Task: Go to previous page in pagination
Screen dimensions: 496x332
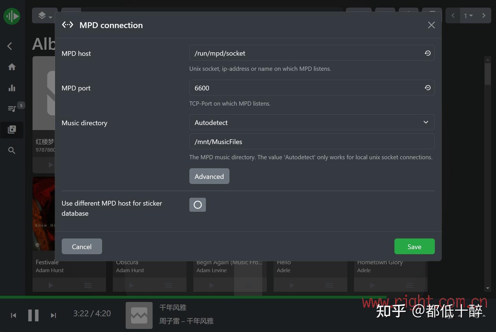Action: pos(453,16)
